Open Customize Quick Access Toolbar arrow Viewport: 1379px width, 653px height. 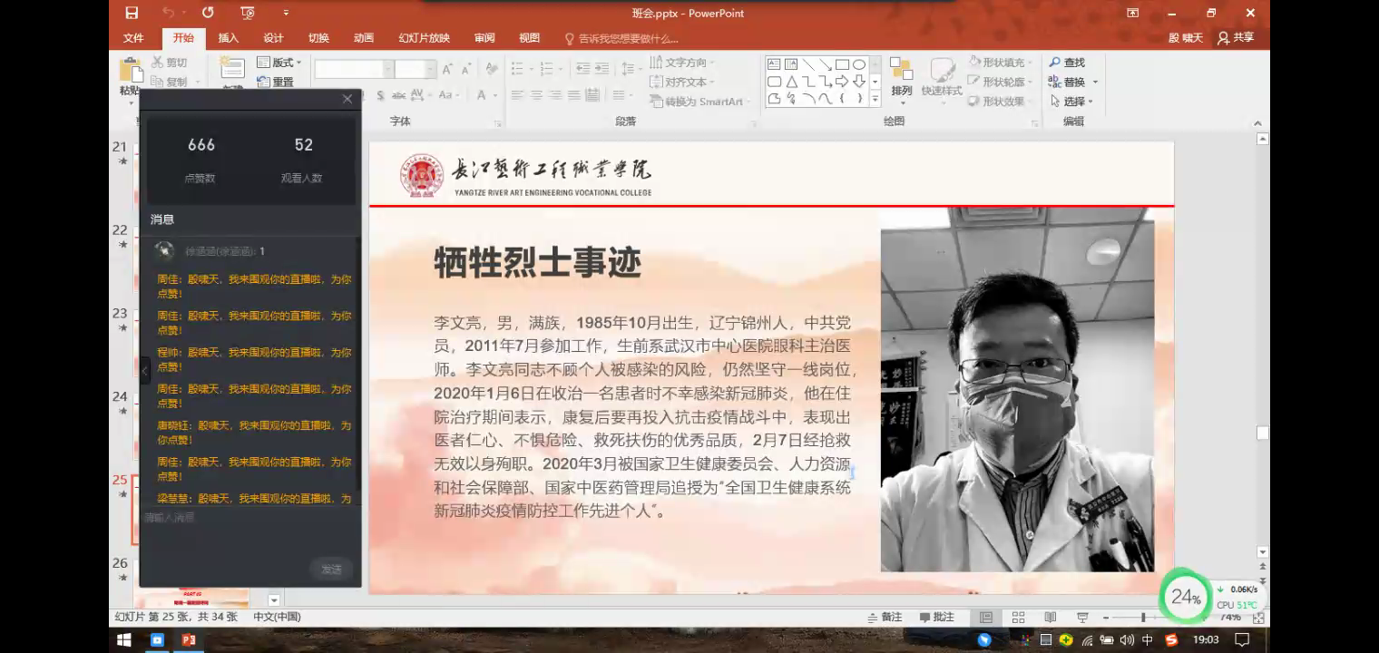coord(286,13)
